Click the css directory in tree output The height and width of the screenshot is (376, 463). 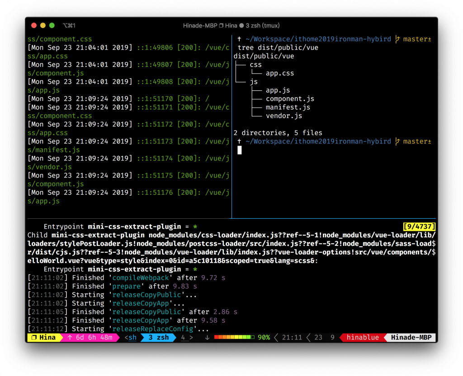(256, 65)
